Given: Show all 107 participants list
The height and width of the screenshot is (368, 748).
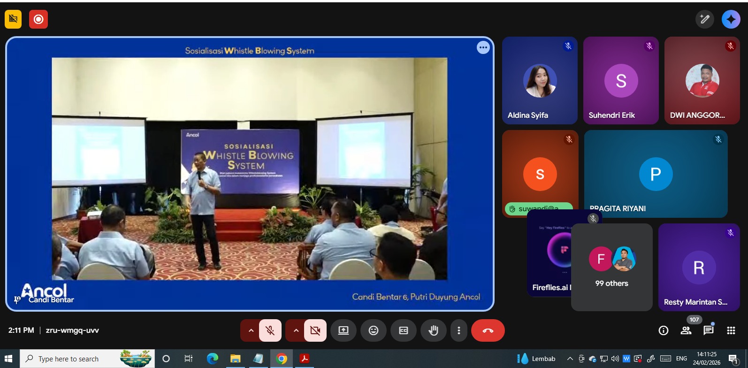Looking at the screenshot, I should coord(686,330).
